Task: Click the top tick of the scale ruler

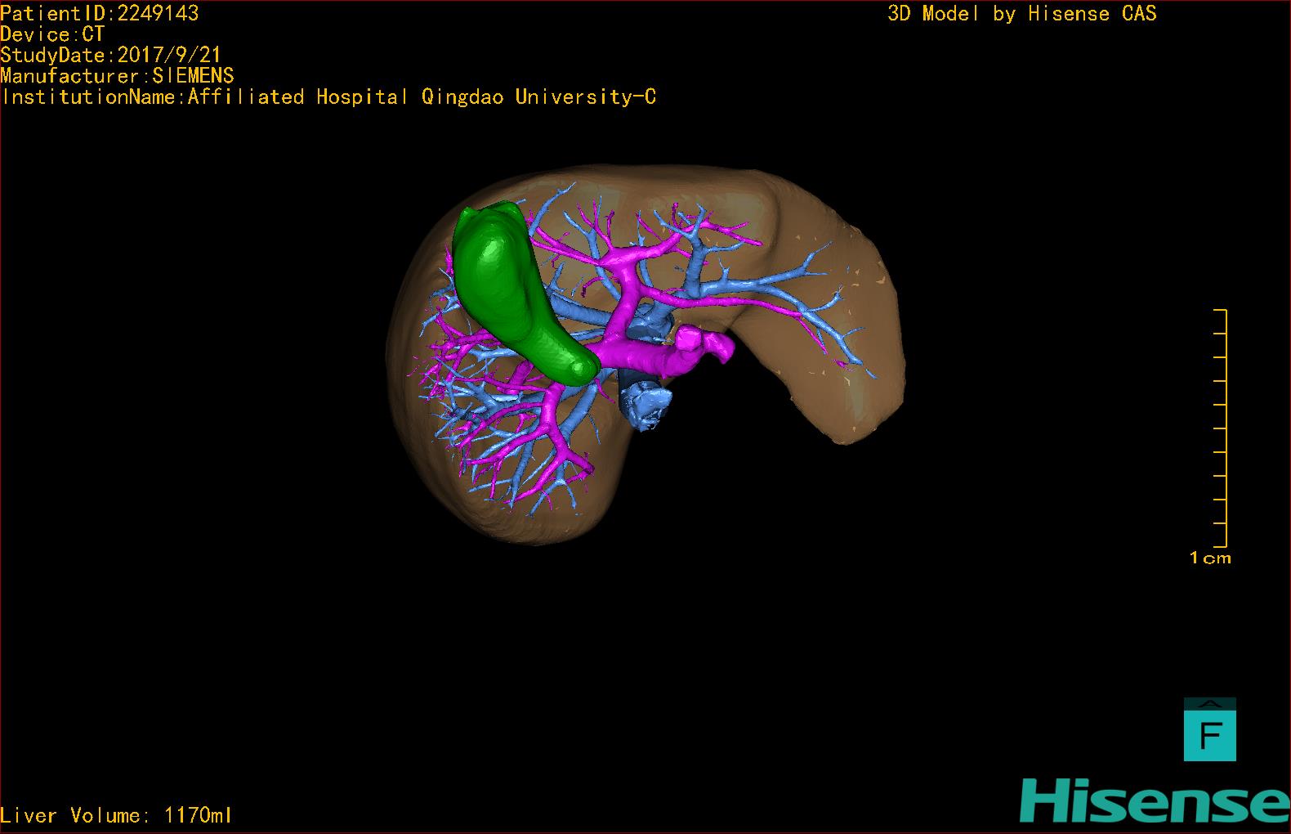Action: click(1221, 311)
